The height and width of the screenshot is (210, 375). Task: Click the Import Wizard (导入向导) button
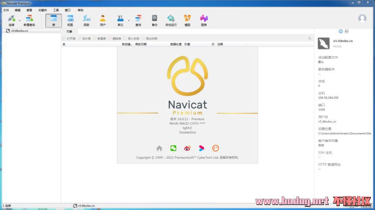pos(131,38)
